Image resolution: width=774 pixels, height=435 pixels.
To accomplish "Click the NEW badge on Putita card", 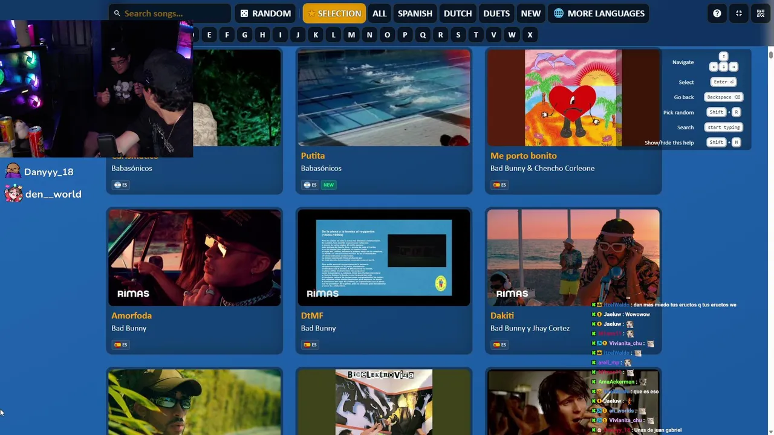I will 328,185.
